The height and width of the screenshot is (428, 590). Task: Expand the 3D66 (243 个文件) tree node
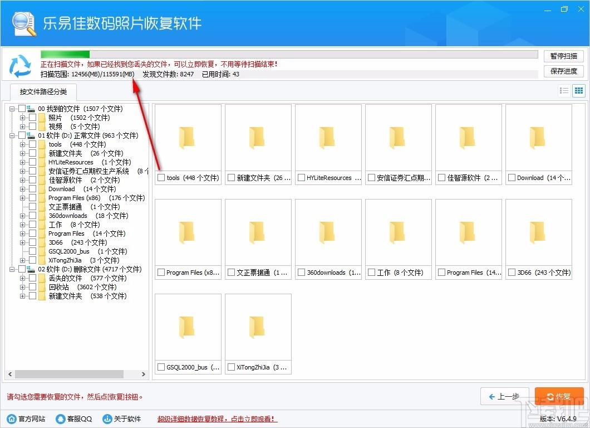tap(23, 242)
